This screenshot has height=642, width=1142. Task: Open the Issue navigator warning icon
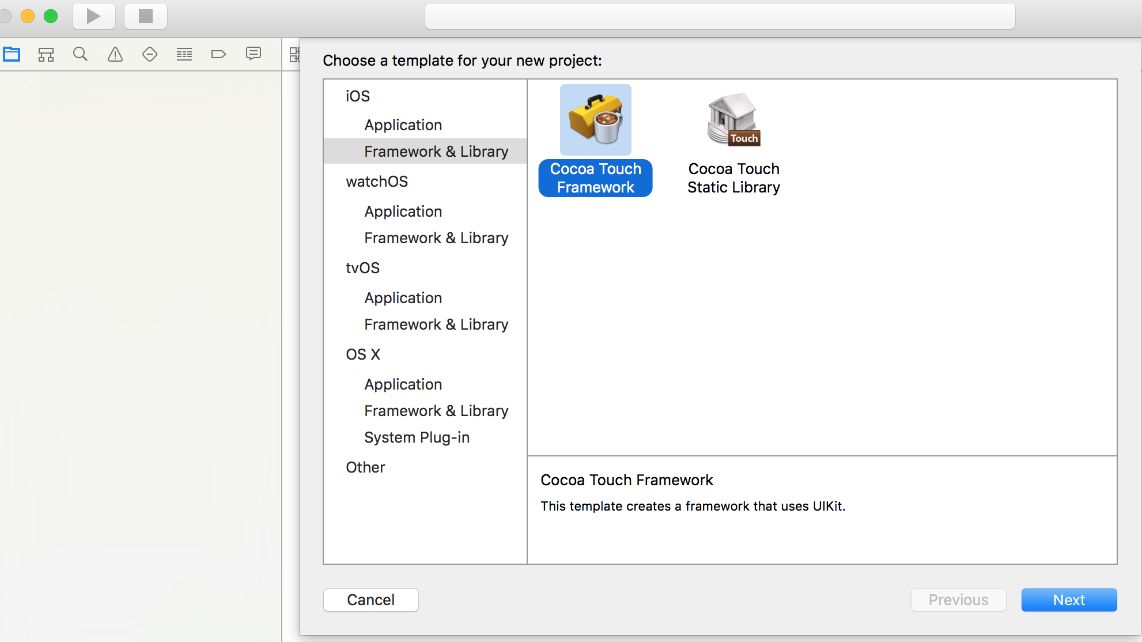[115, 55]
